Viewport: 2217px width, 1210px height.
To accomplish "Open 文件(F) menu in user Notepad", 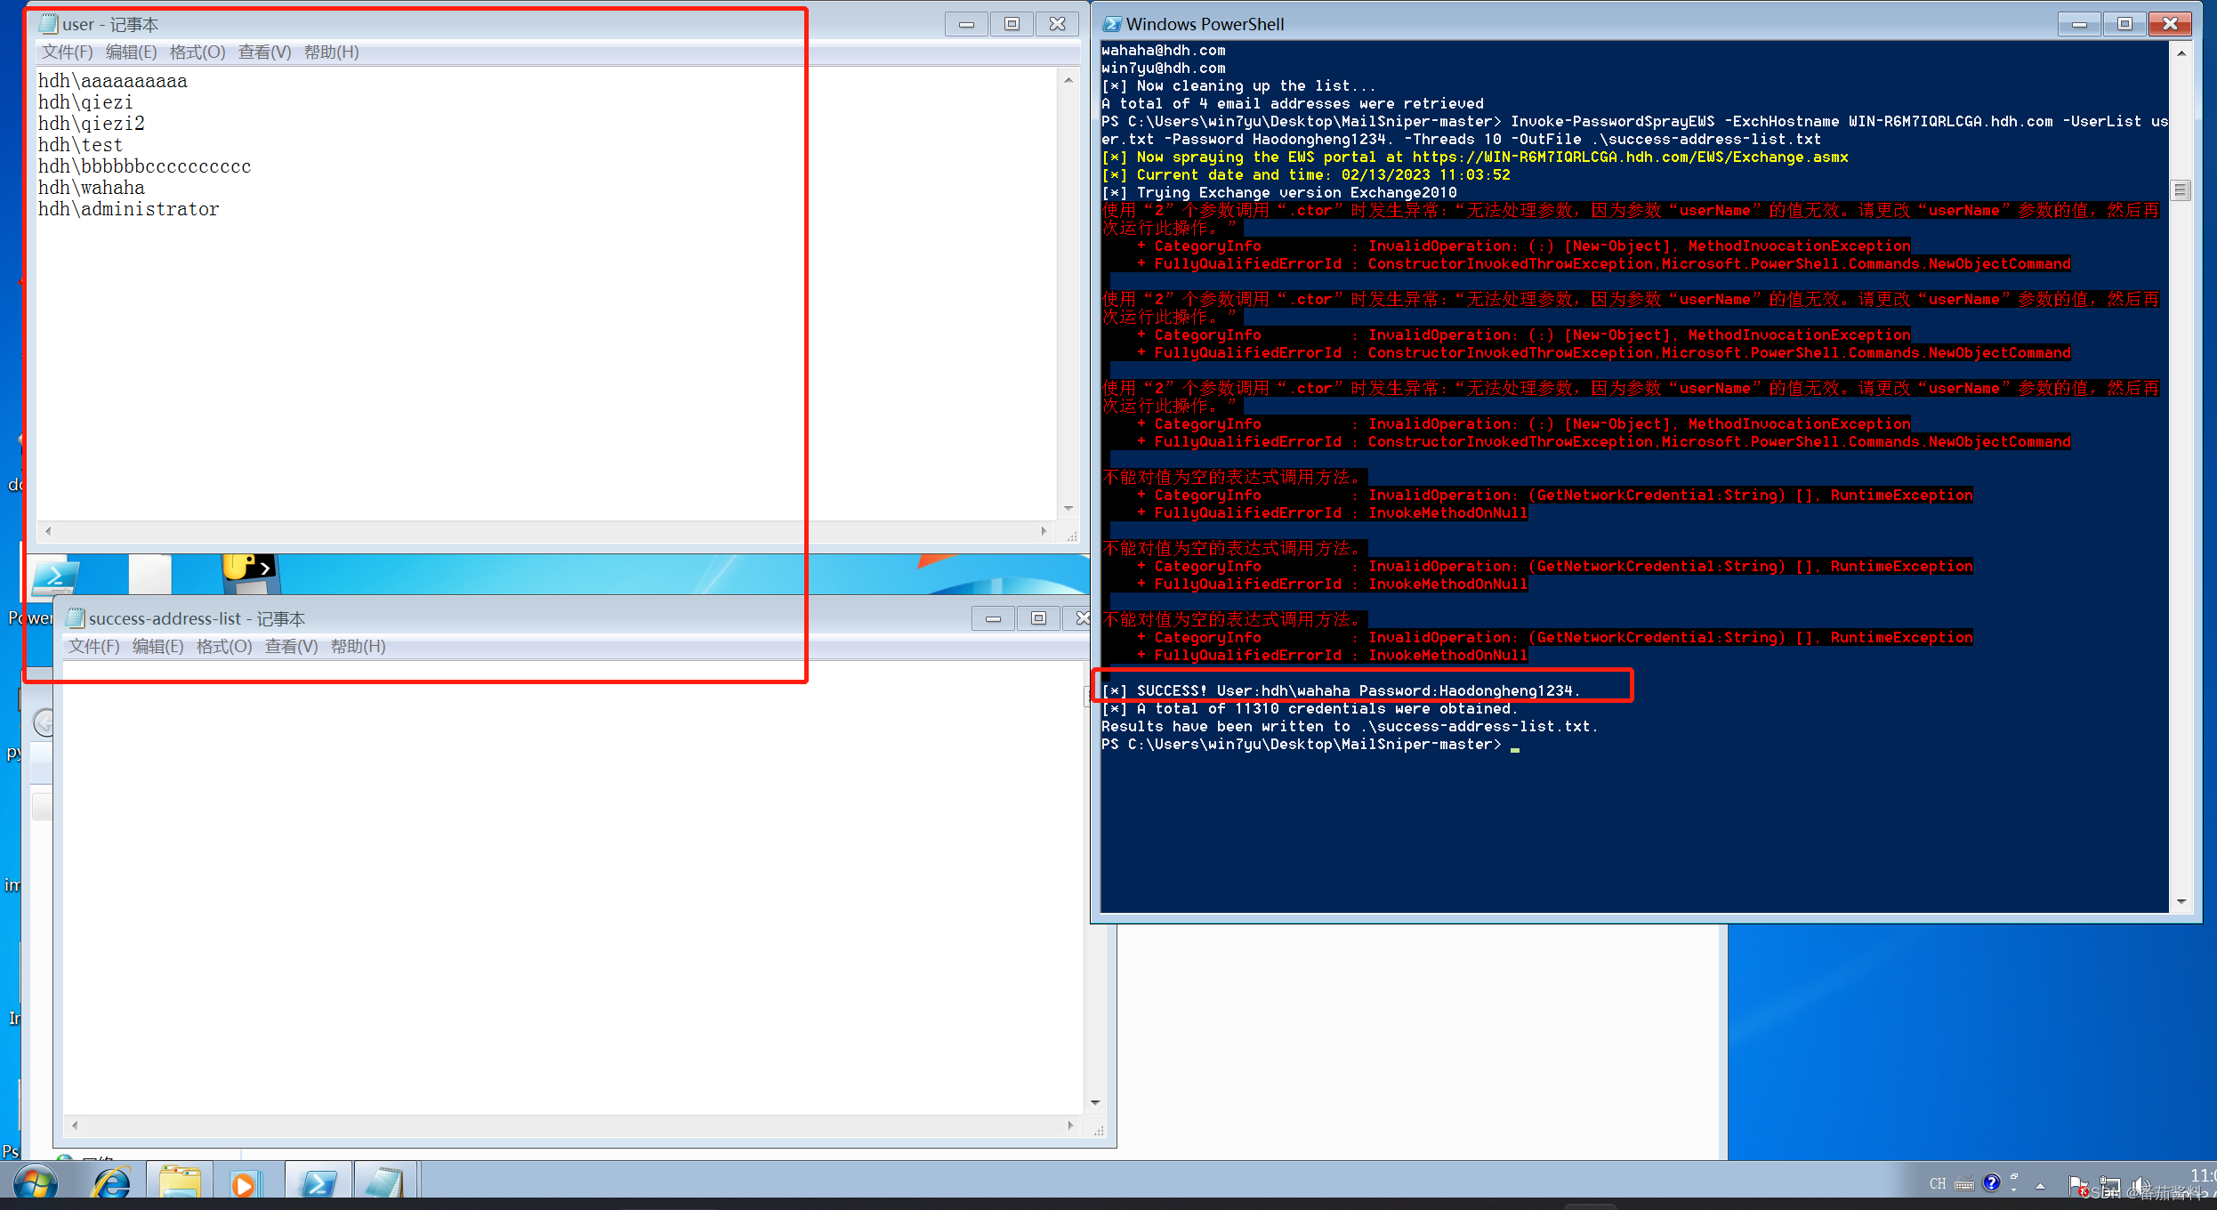I will (67, 52).
